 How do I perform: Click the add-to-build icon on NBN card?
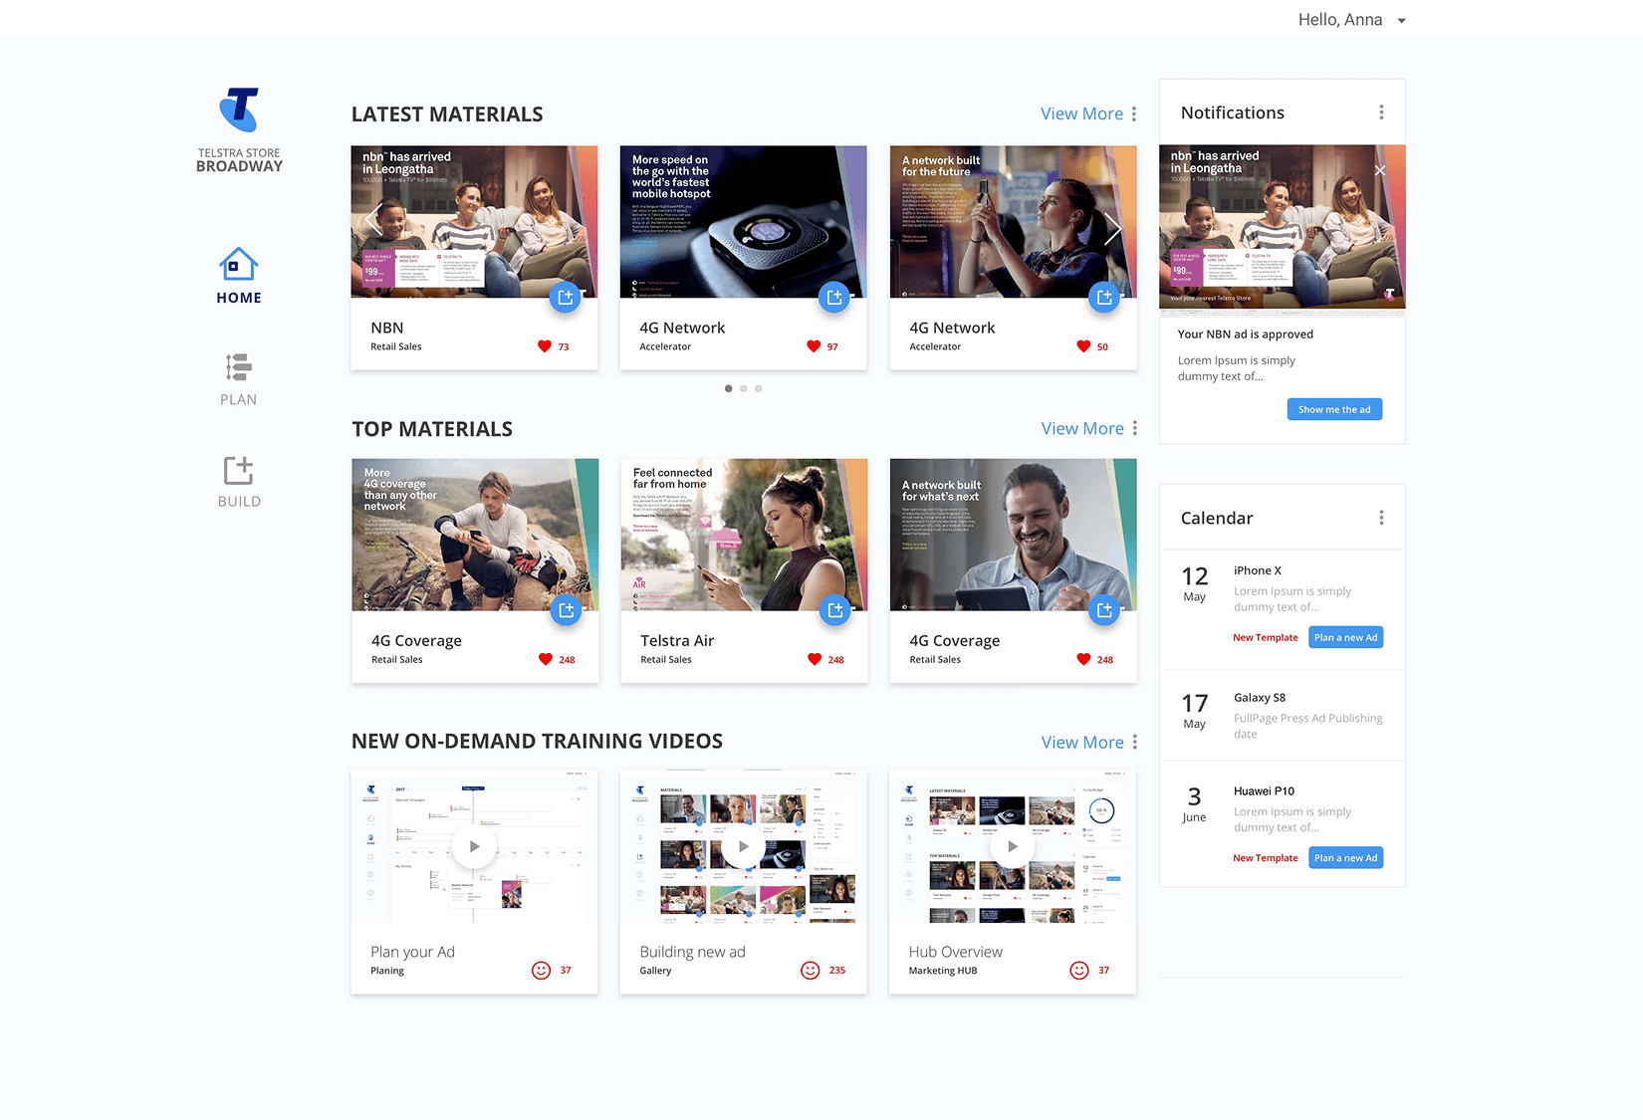click(x=566, y=297)
